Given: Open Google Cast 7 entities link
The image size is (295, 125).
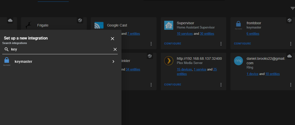Looking at the screenshot, I should (133, 34).
